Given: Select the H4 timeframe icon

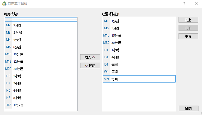Looking at the screenshot, I should (106, 57).
